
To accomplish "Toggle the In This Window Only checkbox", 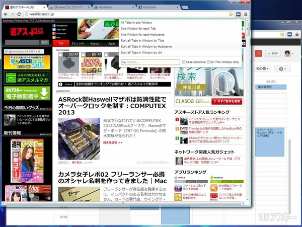I will pos(209,62).
